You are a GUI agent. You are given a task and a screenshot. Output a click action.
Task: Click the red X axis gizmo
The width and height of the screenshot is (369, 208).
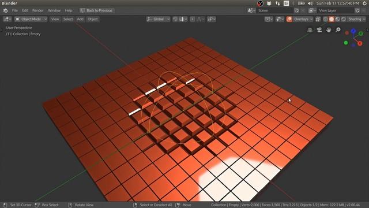point(360,43)
